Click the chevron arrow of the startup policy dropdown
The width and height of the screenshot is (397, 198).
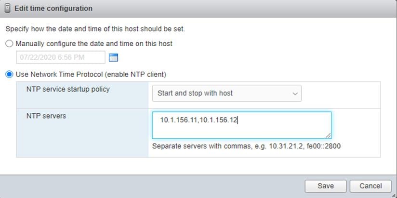(295, 94)
